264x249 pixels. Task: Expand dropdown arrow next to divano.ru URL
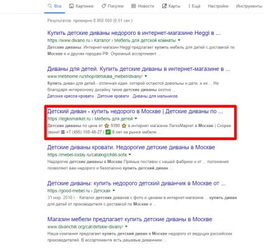point(179,40)
